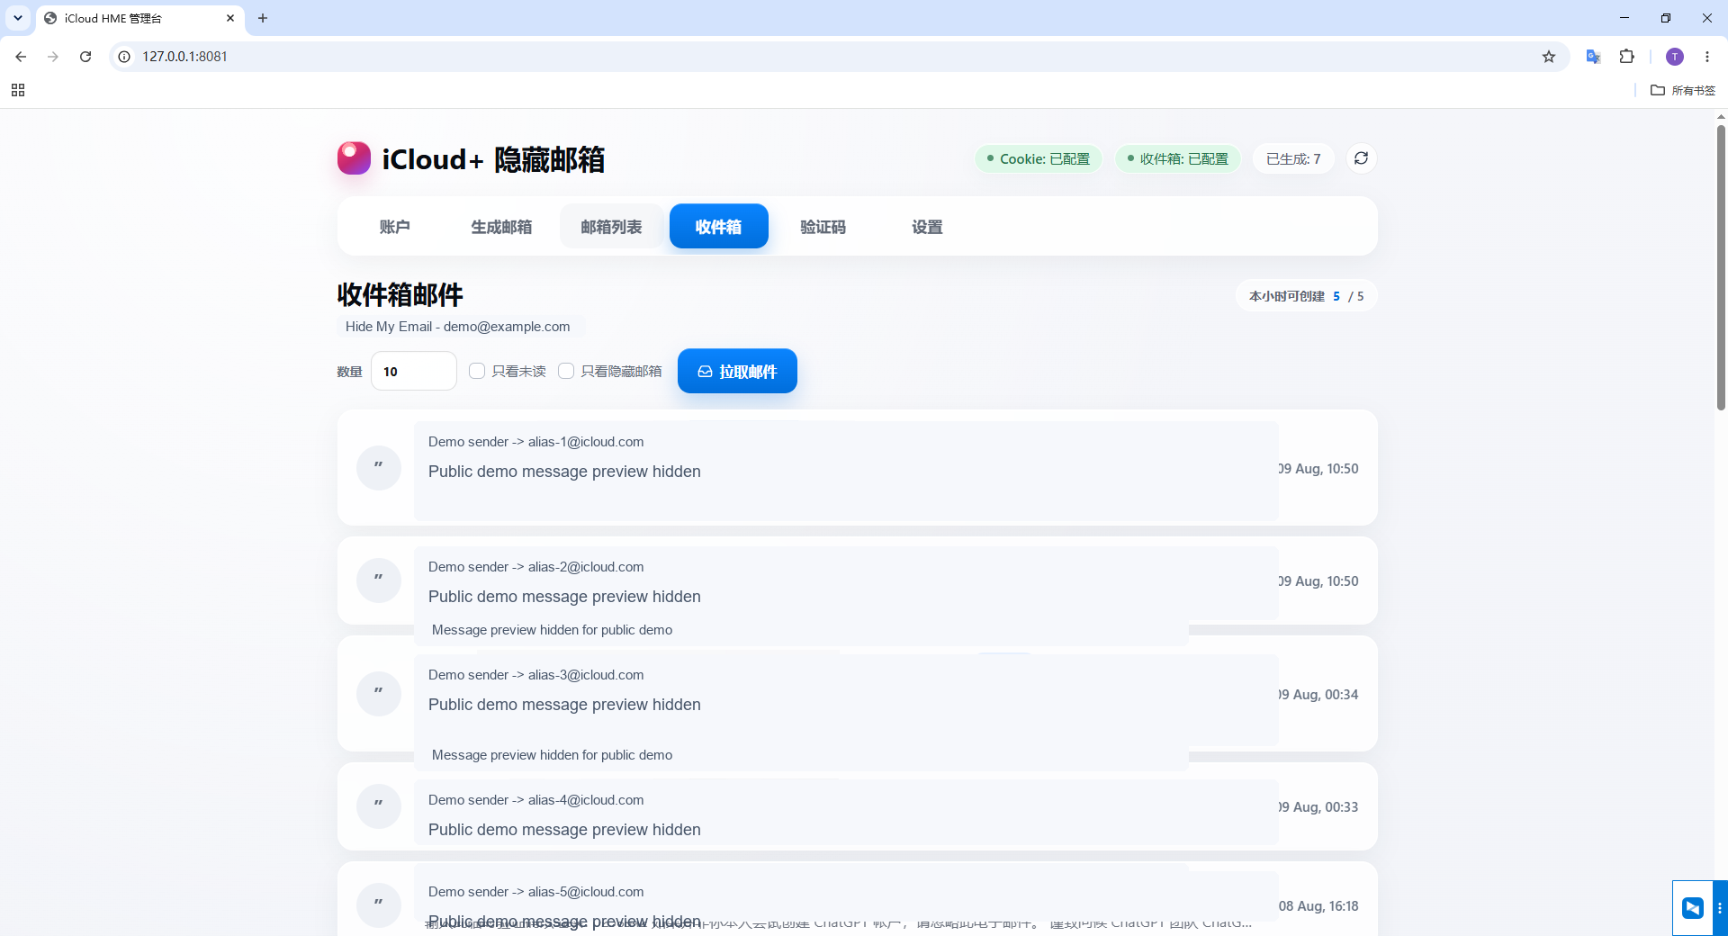Image resolution: width=1728 pixels, height=936 pixels.
Task: Open the 生成邮箱 tab
Action: pos(501,227)
